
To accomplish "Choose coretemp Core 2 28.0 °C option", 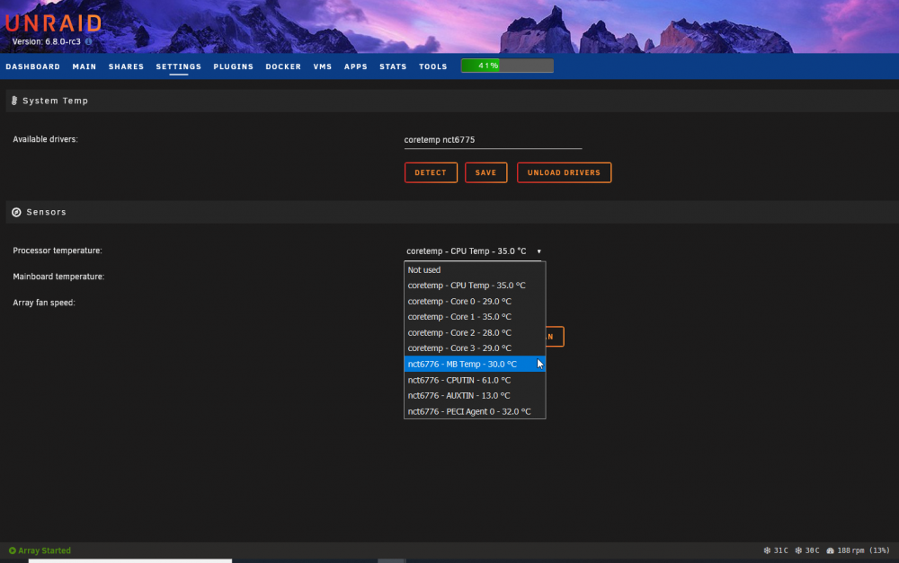I will [475, 333].
